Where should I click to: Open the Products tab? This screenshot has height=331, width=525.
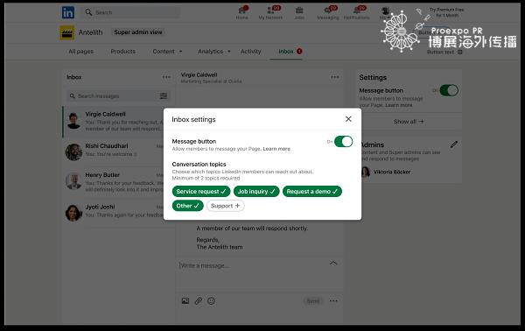click(x=122, y=52)
